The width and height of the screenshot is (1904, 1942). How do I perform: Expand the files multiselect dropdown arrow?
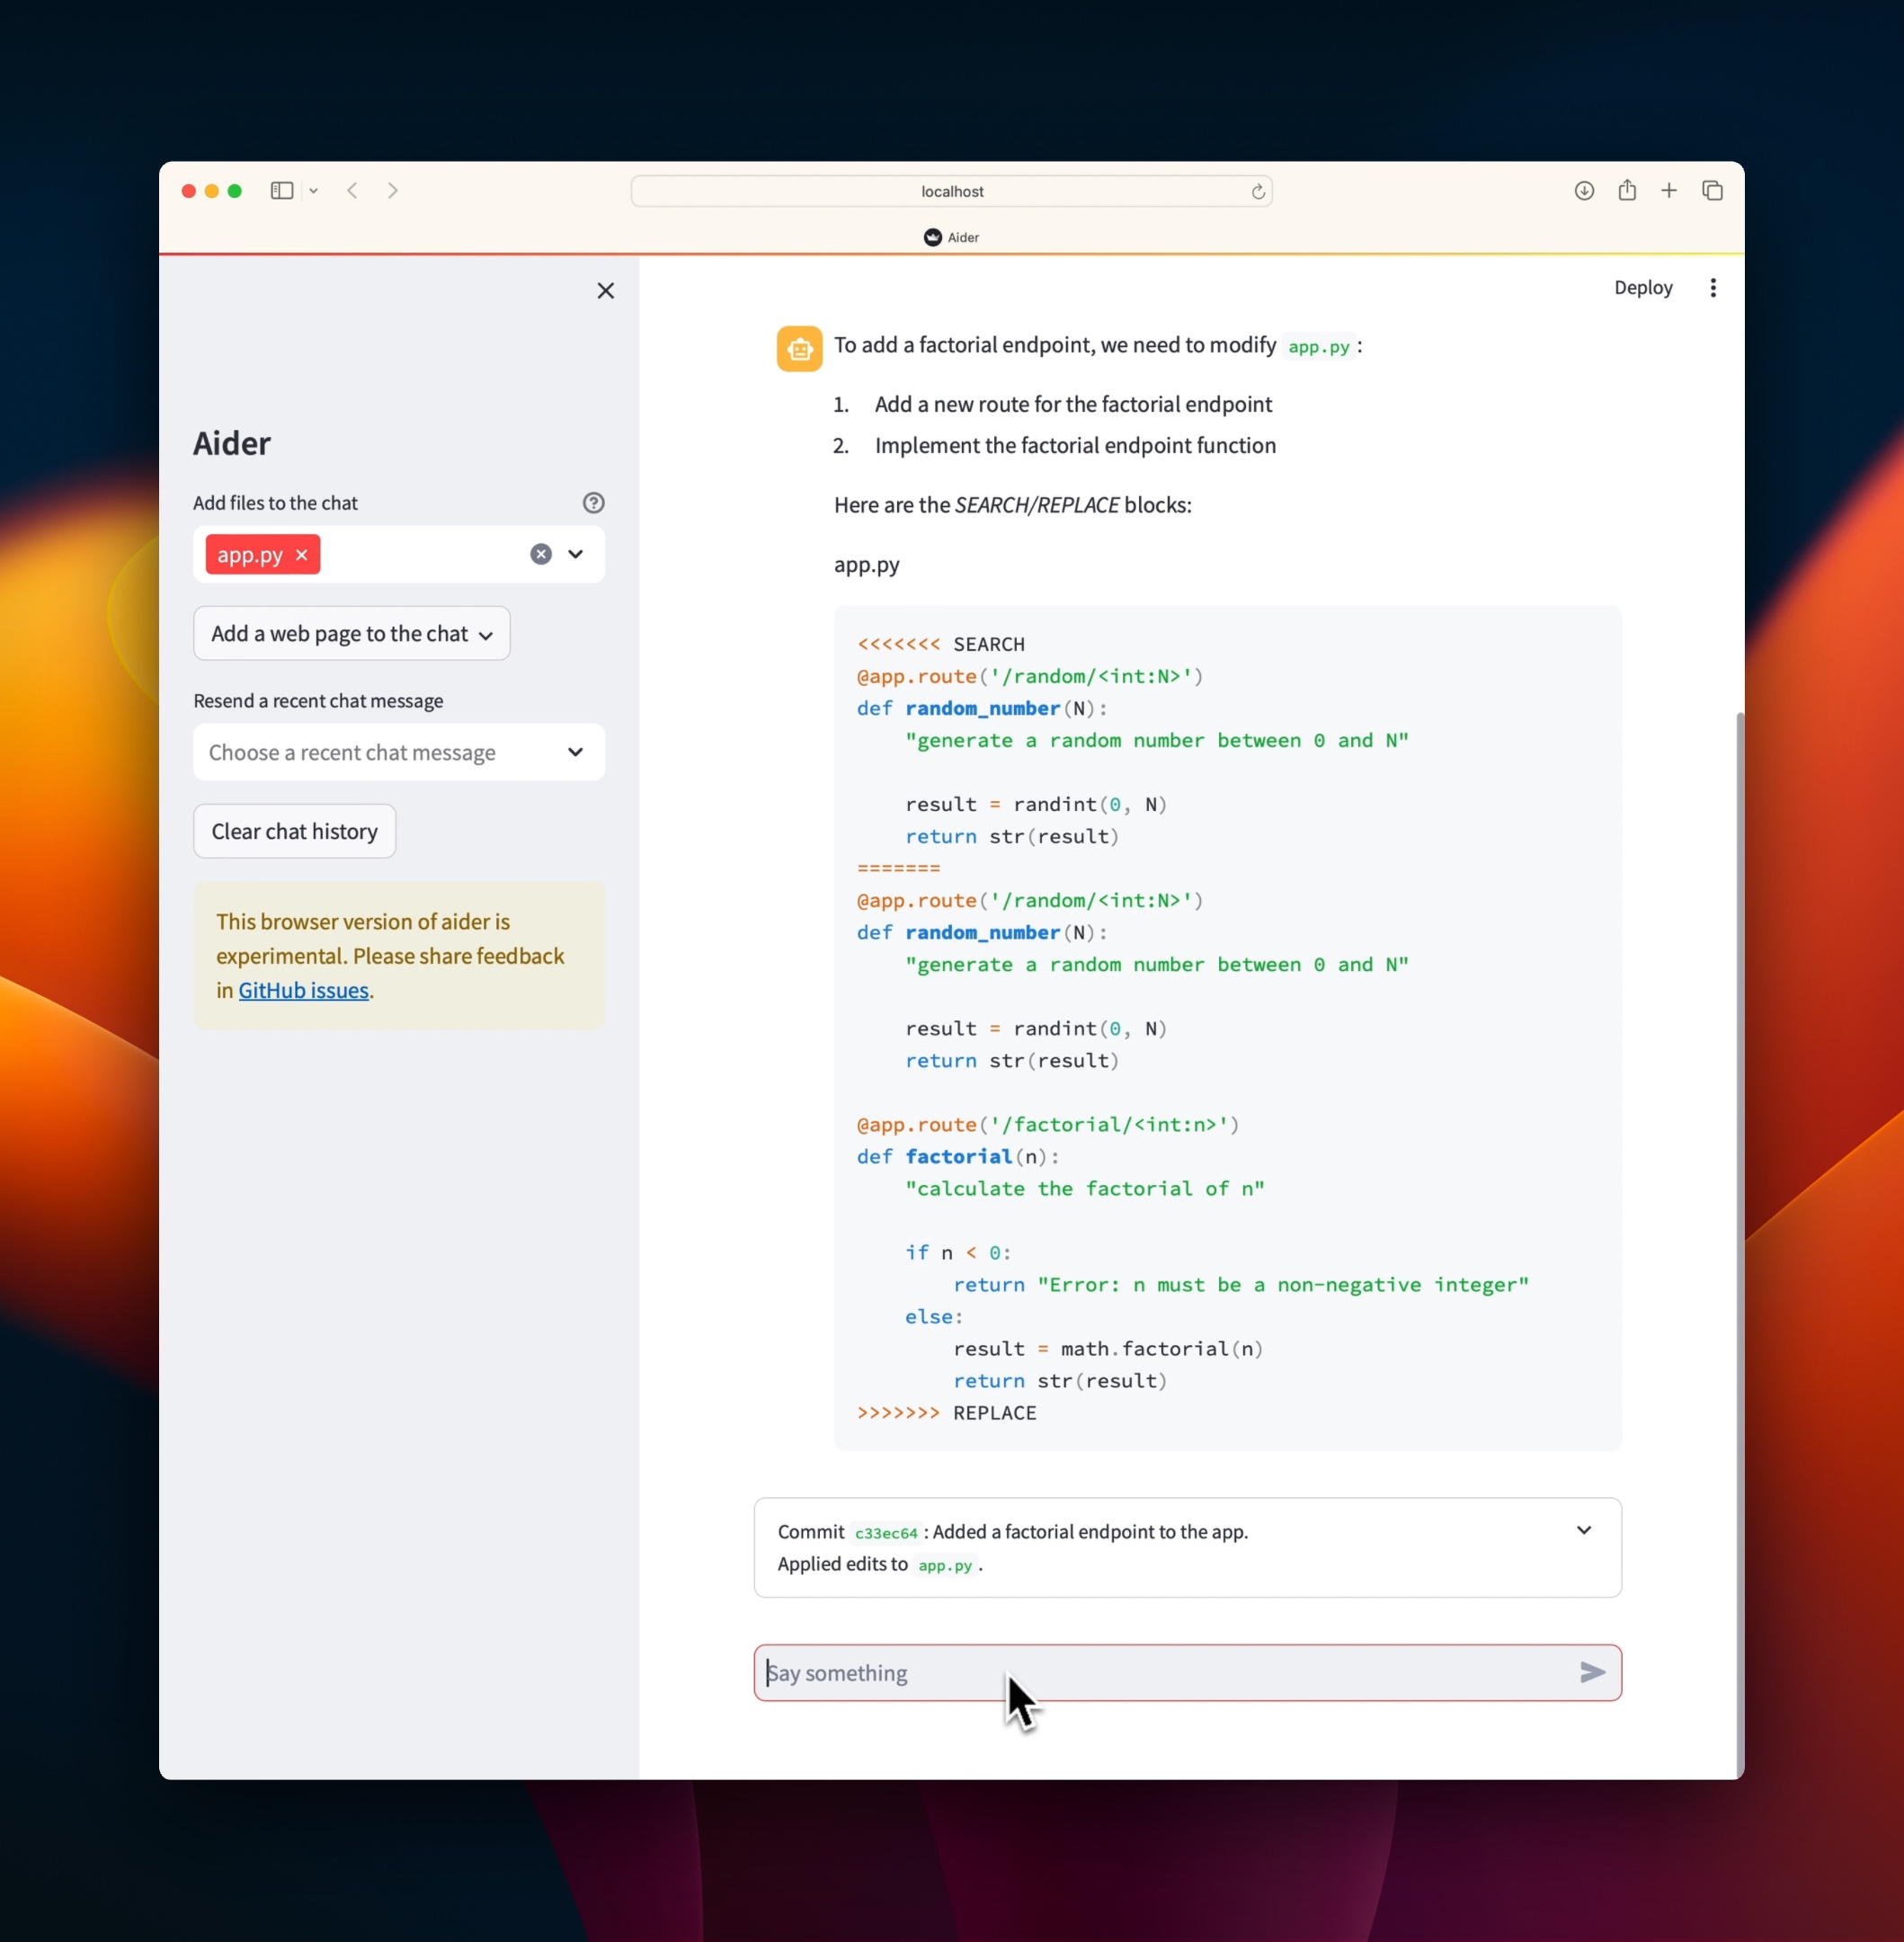click(x=576, y=554)
